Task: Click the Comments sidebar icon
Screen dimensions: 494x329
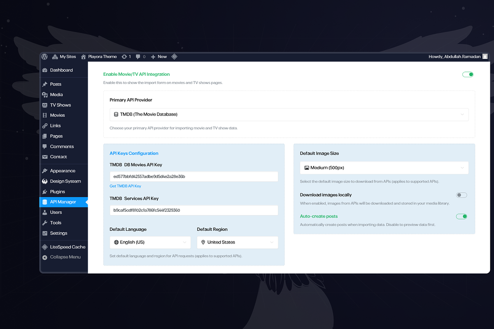Action: [45, 147]
